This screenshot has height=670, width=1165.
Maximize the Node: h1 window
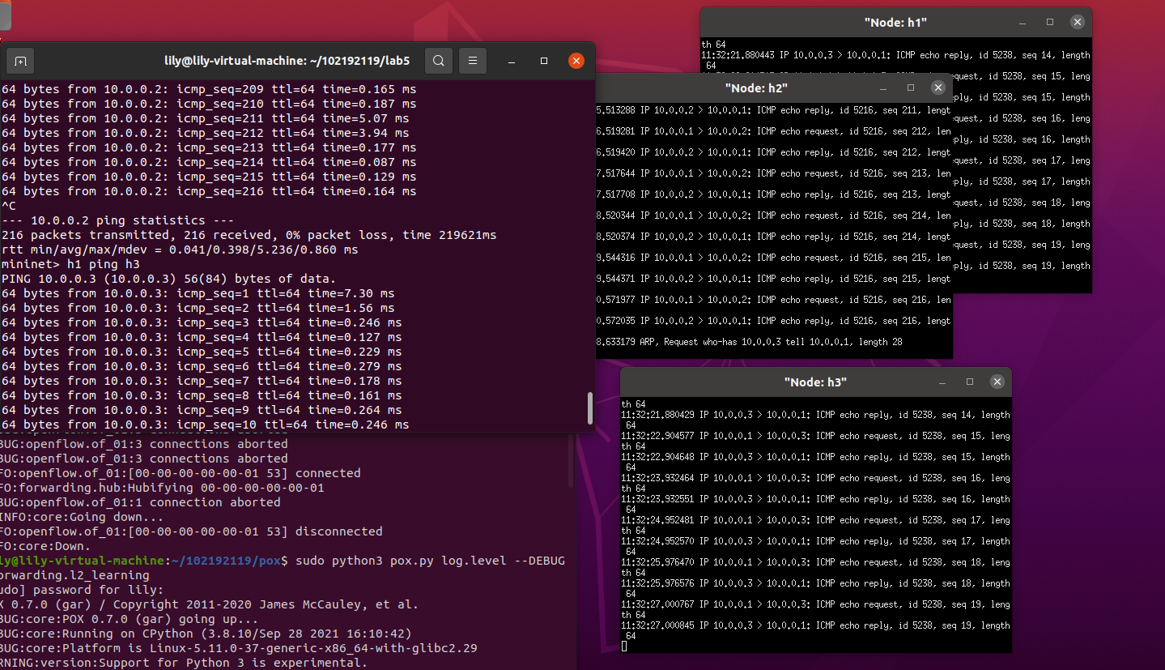(x=1050, y=23)
